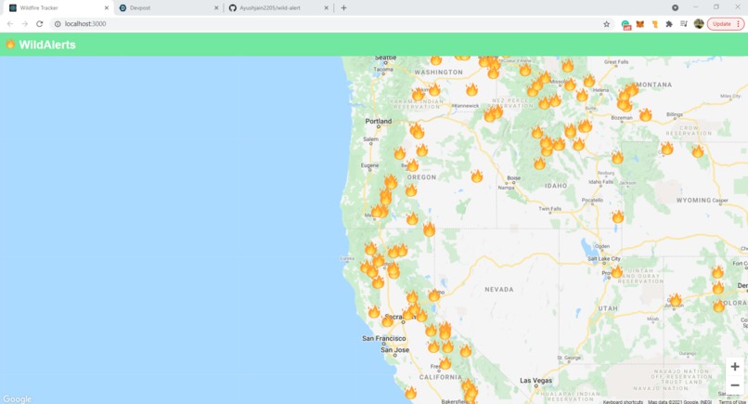Image resolution: width=748 pixels, height=404 pixels.
Task: Close the Devpost tab
Action: tap(216, 7)
